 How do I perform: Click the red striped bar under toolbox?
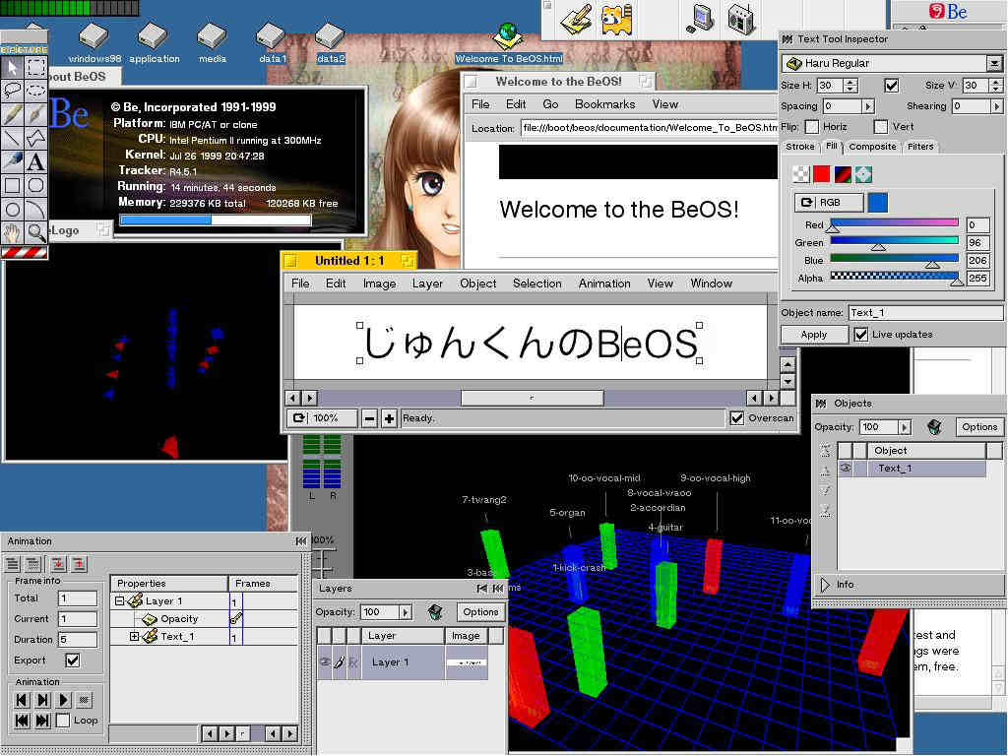[x=24, y=252]
